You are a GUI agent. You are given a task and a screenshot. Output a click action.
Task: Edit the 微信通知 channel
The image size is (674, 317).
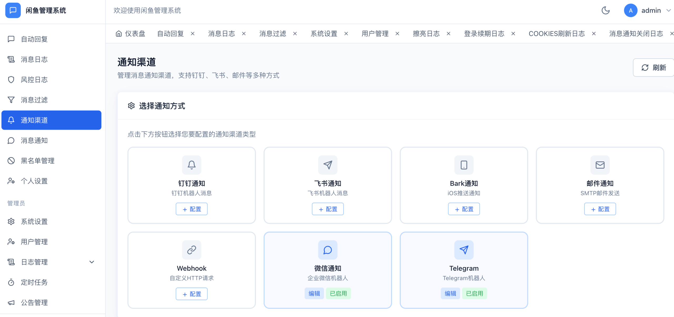(x=314, y=293)
